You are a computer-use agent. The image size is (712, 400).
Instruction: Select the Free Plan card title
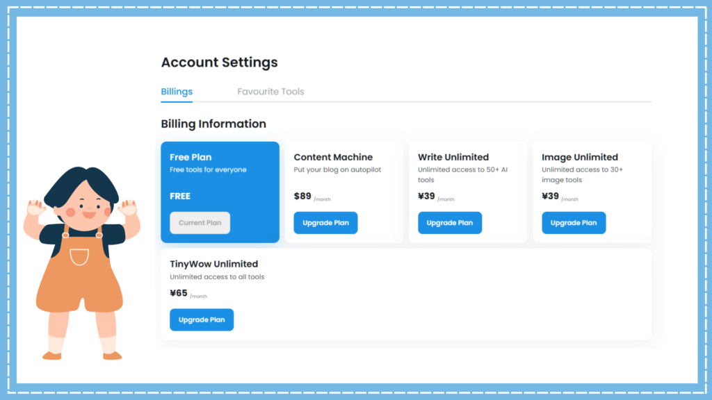pos(191,158)
